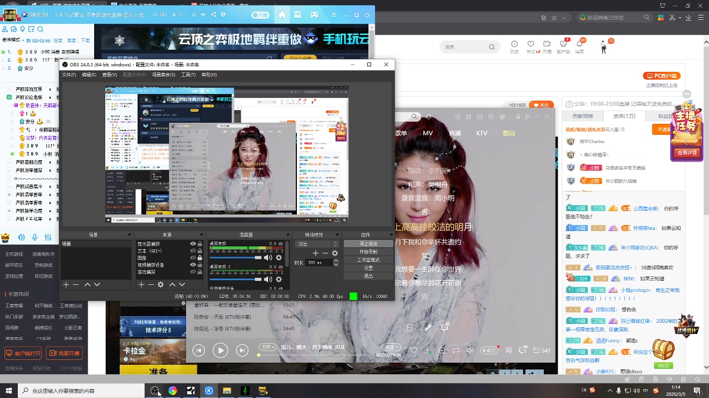
Task: Move scene up with arrow icon
Action: coord(87,285)
